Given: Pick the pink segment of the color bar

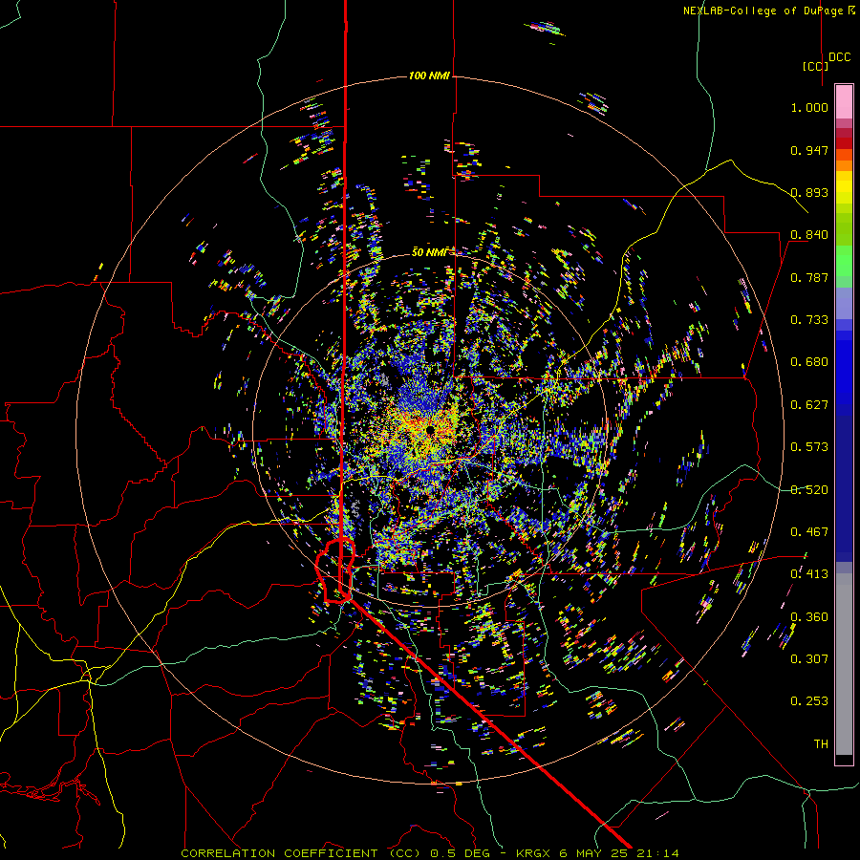Looking at the screenshot, I should tap(844, 101).
